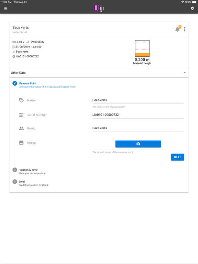Expand the Other Data dropdown arrow
This screenshot has width=198, height=264.
click(185, 73)
